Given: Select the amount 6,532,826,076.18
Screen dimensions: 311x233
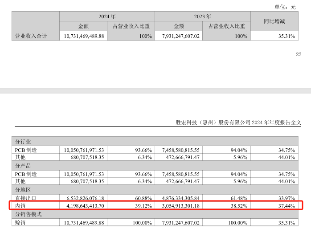Looking at the screenshot, I should (x=85, y=198).
